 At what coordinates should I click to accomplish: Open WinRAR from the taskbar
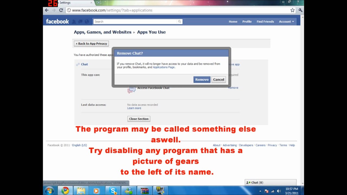tap(144, 191)
